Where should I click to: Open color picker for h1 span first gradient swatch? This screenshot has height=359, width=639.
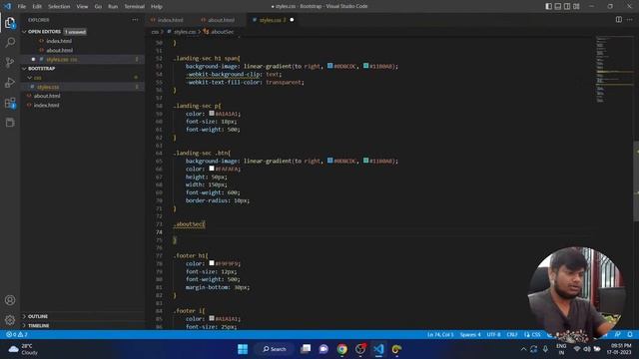pos(329,66)
